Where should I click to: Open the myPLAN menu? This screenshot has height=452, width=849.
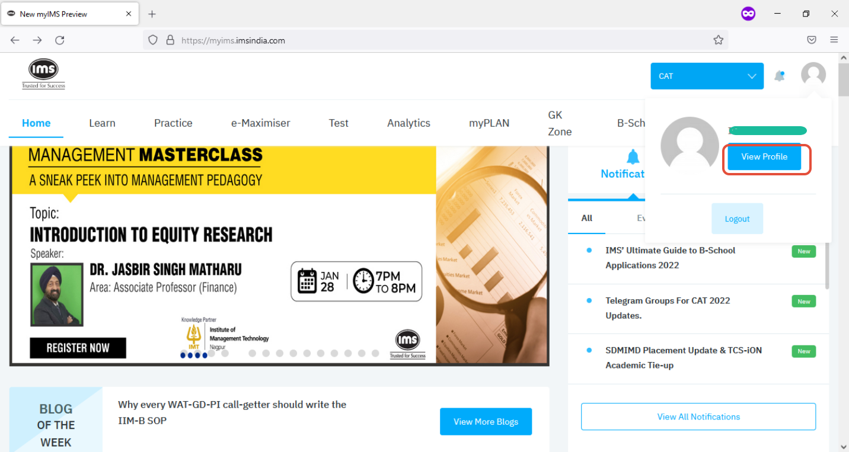(489, 123)
